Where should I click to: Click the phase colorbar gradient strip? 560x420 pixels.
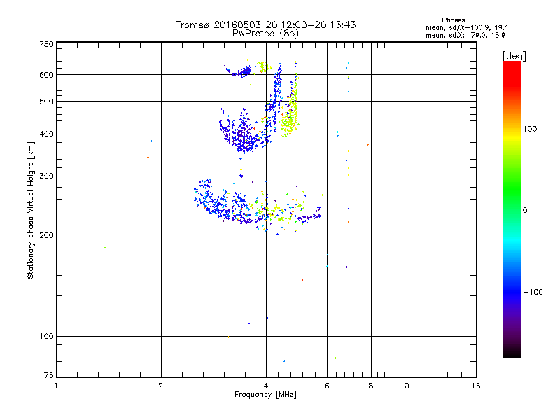coord(512,209)
